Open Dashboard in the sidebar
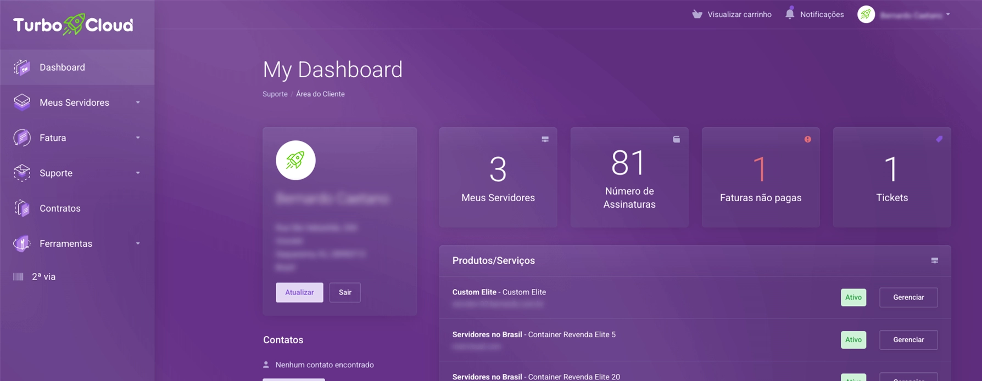The image size is (982, 381). pyautogui.click(x=77, y=67)
